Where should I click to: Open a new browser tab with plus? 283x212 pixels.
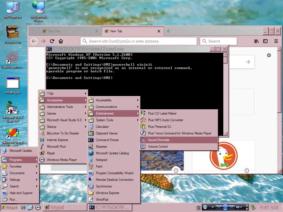click(168, 31)
